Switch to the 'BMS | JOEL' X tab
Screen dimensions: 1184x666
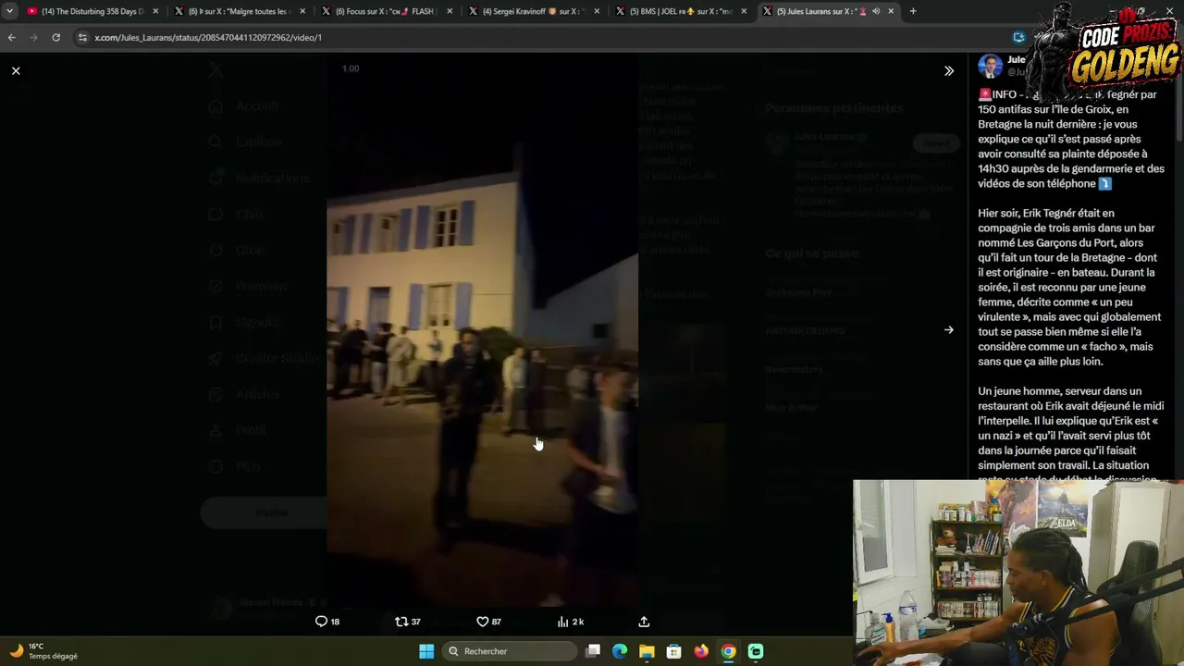coord(681,11)
